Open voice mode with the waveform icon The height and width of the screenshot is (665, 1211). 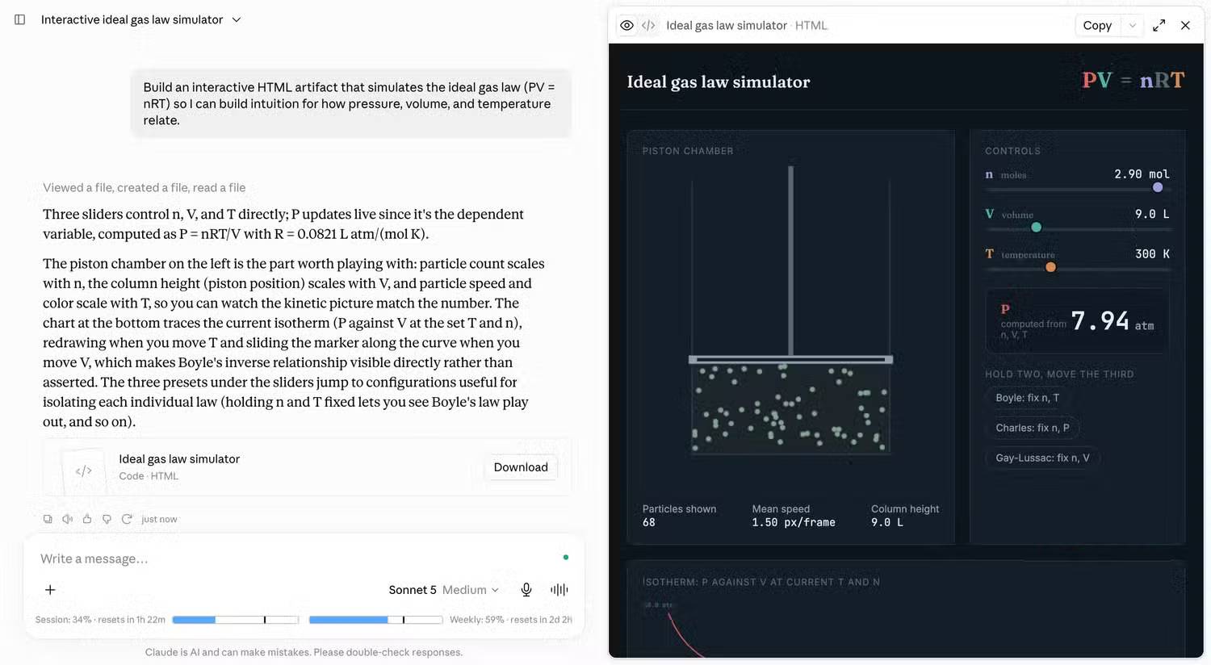point(559,590)
